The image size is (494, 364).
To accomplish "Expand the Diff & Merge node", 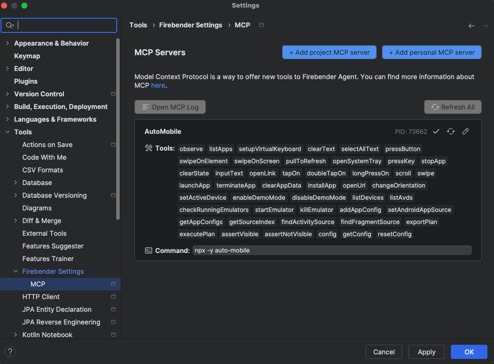I will coord(16,221).
